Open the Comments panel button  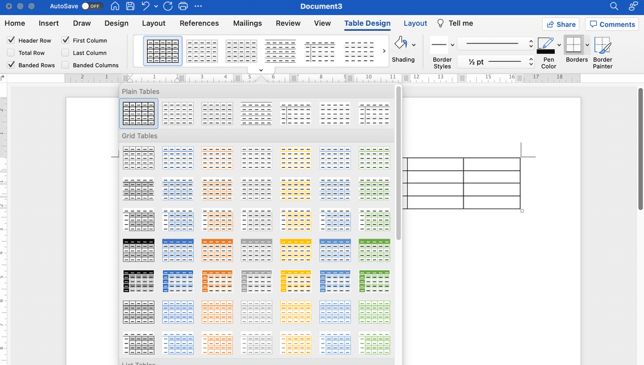[x=611, y=24]
